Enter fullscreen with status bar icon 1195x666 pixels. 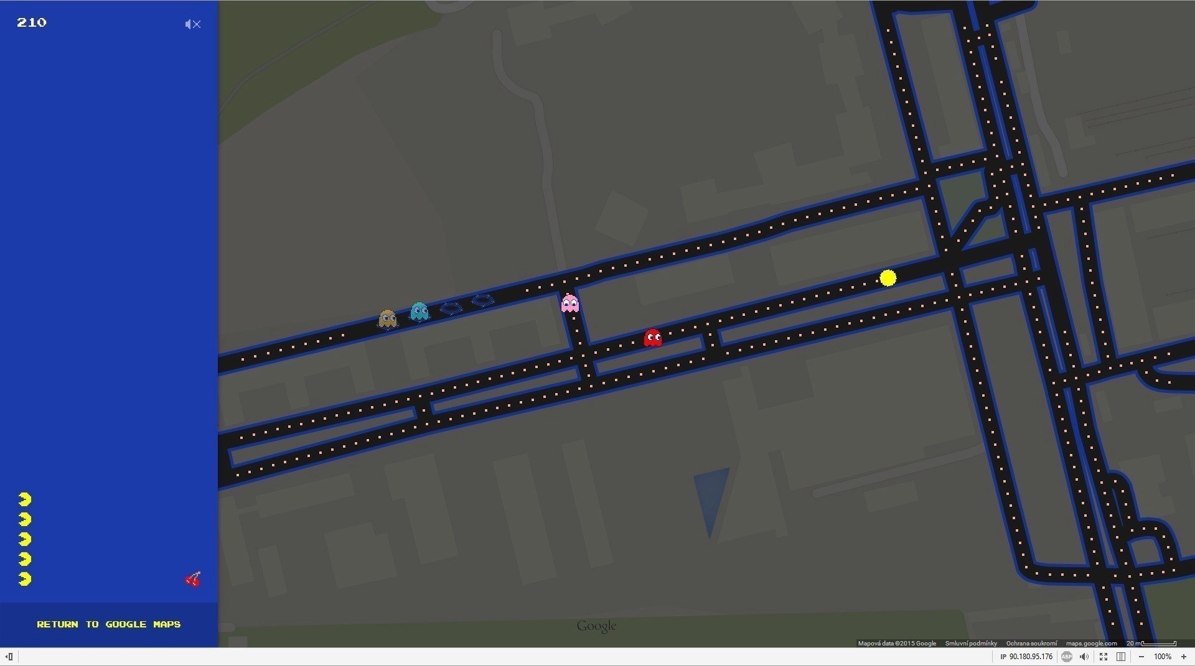pyautogui.click(x=1104, y=657)
